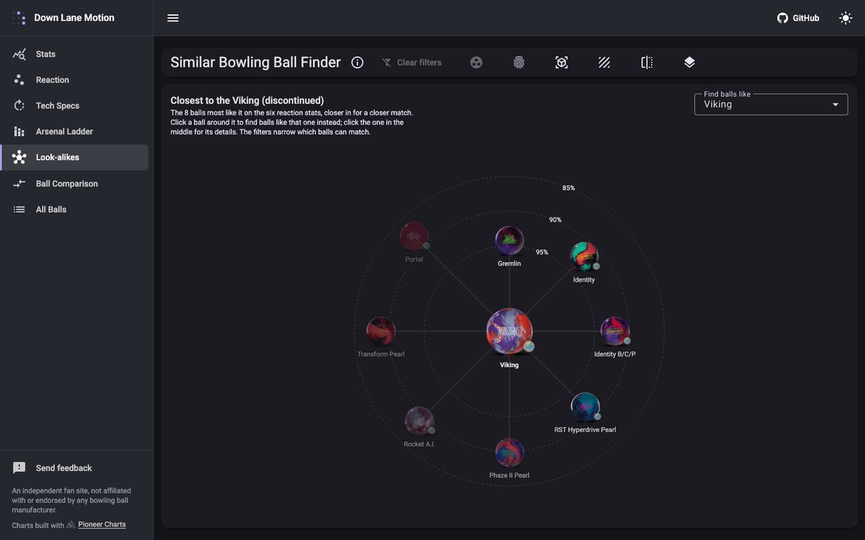Image resolution: width=865 pixels, height=540 pixels.
Task: Select the Phaze II Pearl ball
Action: pos(510,452)
